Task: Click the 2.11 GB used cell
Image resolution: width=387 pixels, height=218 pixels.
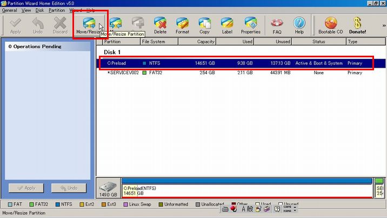Action: (245, 73)
